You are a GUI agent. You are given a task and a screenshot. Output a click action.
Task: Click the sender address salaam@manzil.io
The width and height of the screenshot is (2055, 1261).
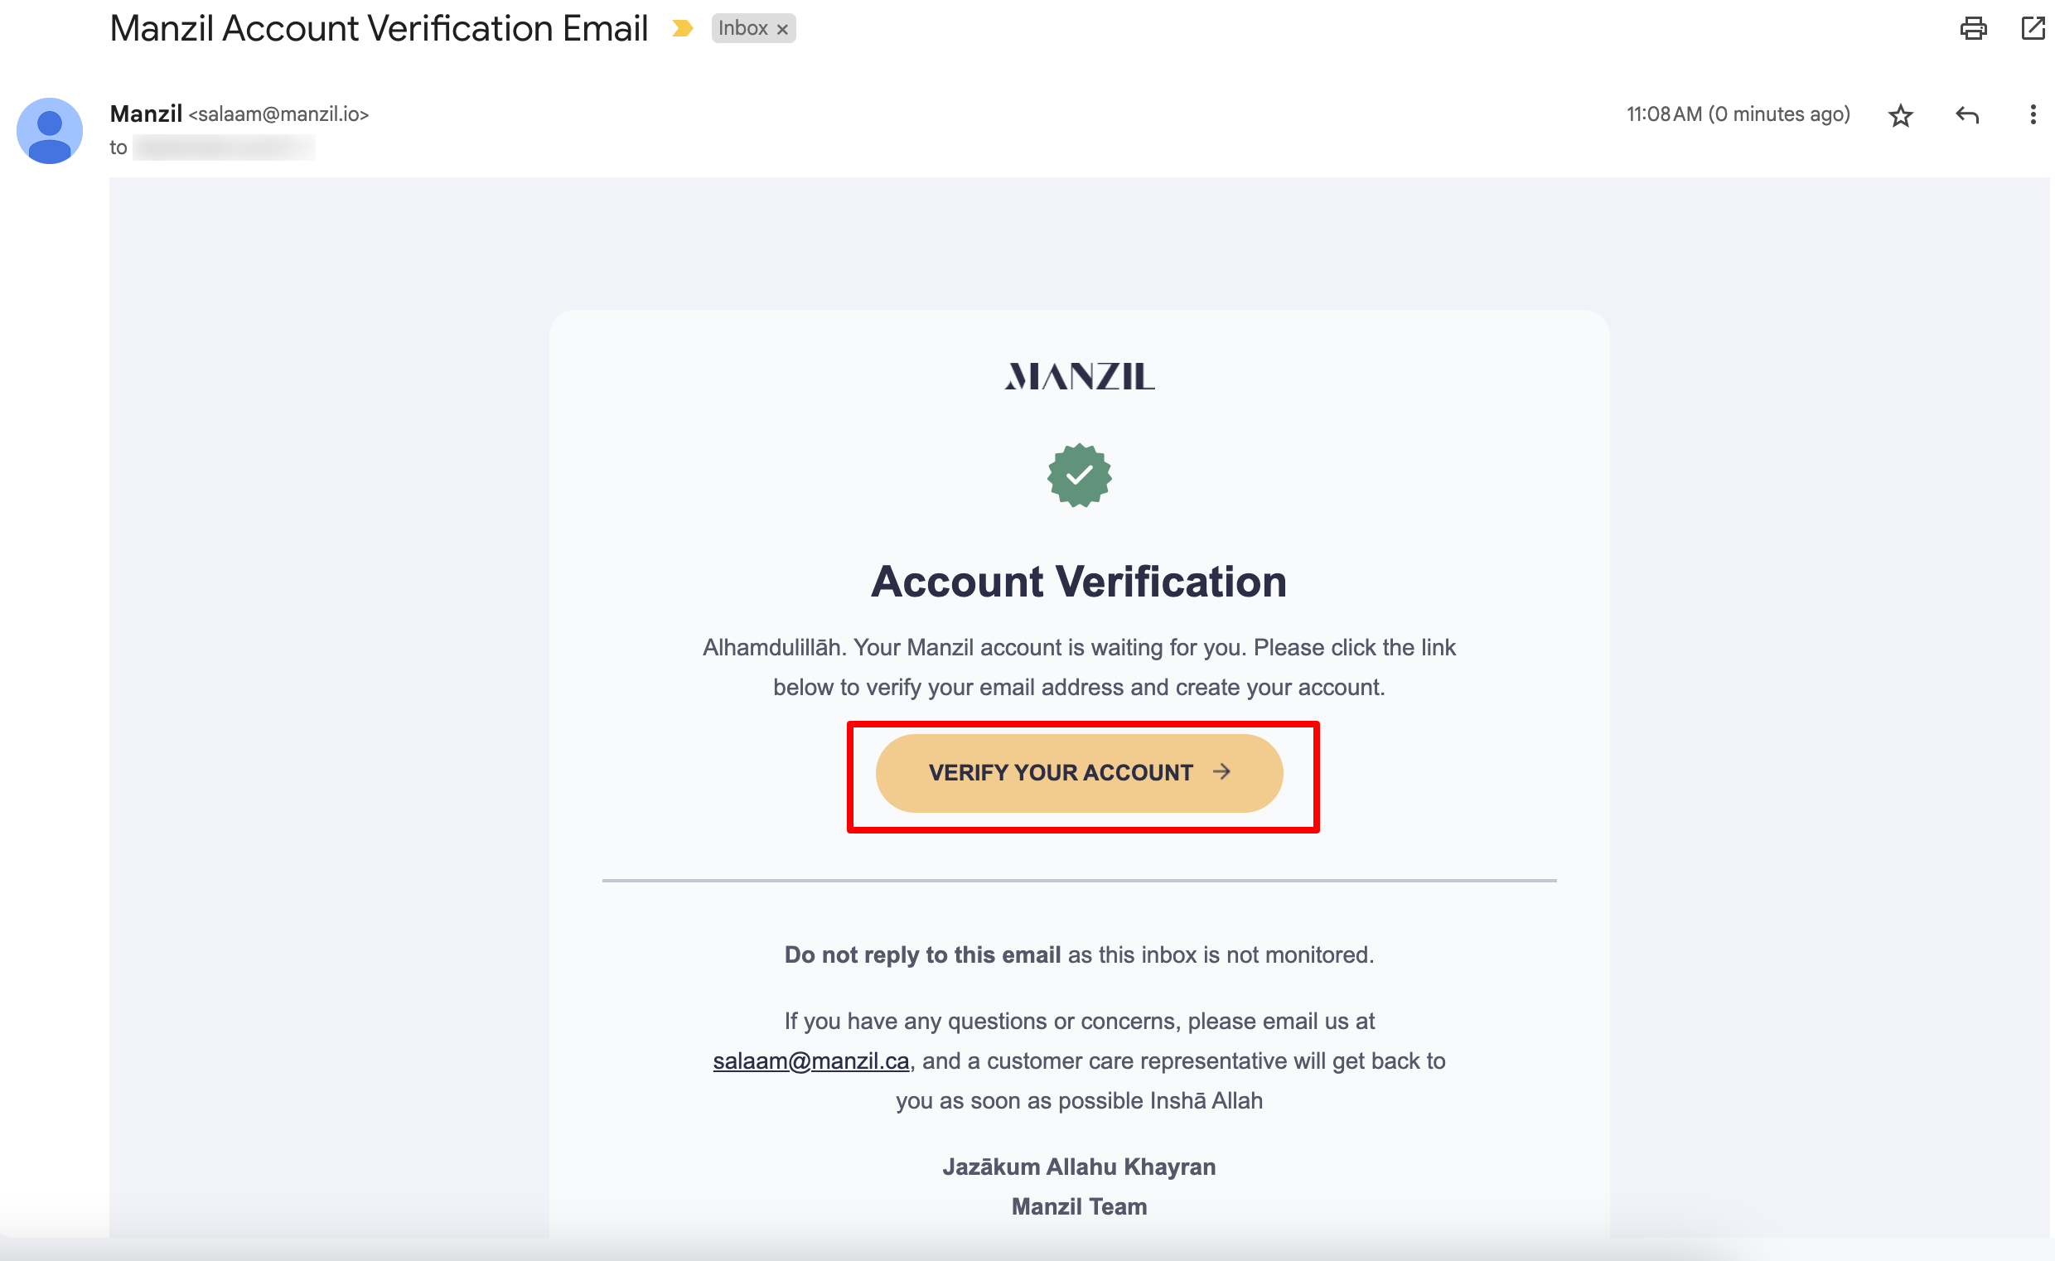pyautogui.click(x=278, y=114)
